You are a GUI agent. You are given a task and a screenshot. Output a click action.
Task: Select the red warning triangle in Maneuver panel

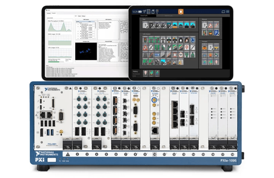(210, 25)
